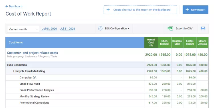Select the Monthly Strategy Review task row
Screen dimensions: 214x108
107,96
